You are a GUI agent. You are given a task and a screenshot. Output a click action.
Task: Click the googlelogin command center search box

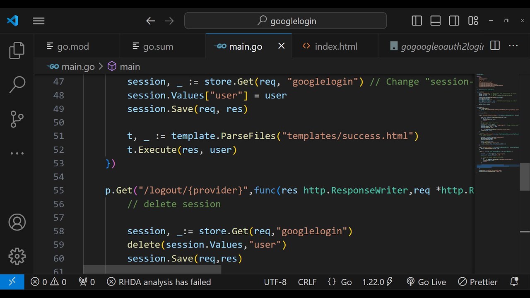pyautogui.click(x=286, y=21)
